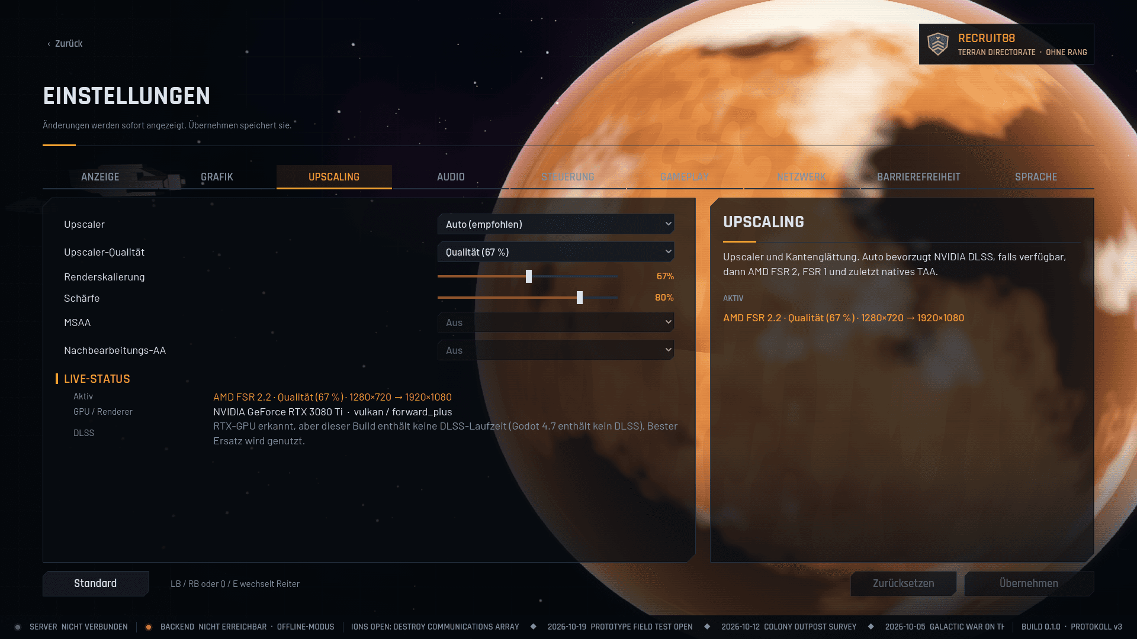Viewport: 1137px width, 639px height.
Task: Click the Renderskalierung slider handle
Action: 529,276
